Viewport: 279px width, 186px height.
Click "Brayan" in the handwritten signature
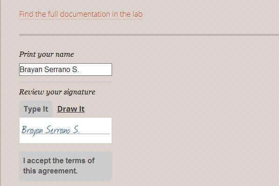point(32,130)
